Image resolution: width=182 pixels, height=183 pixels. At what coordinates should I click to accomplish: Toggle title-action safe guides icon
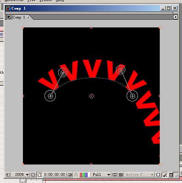(x=33, y=175)
